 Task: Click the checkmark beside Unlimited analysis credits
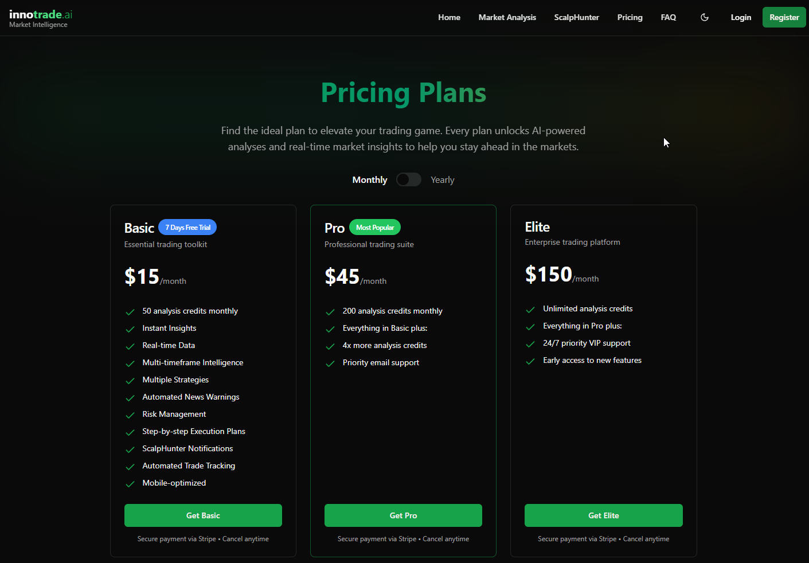click(x=530, y=309)
